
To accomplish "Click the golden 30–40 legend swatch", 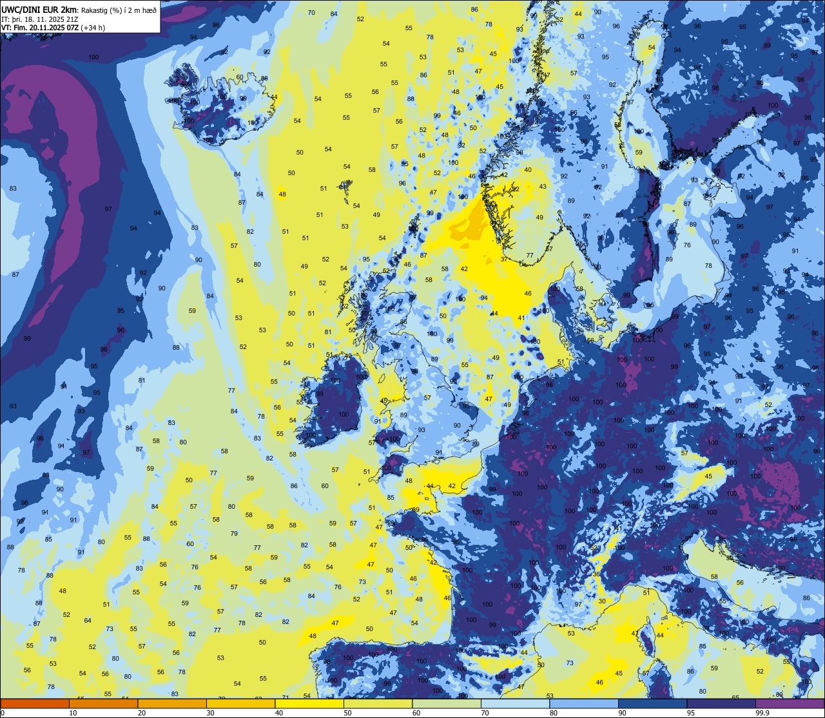I will point(240,704).
